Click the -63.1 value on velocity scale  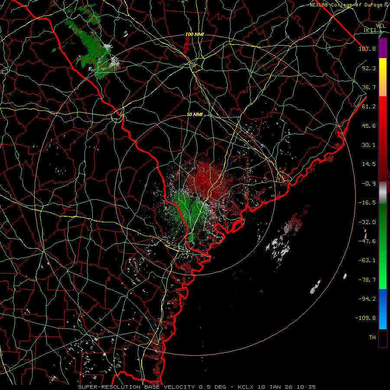(367, 260)
